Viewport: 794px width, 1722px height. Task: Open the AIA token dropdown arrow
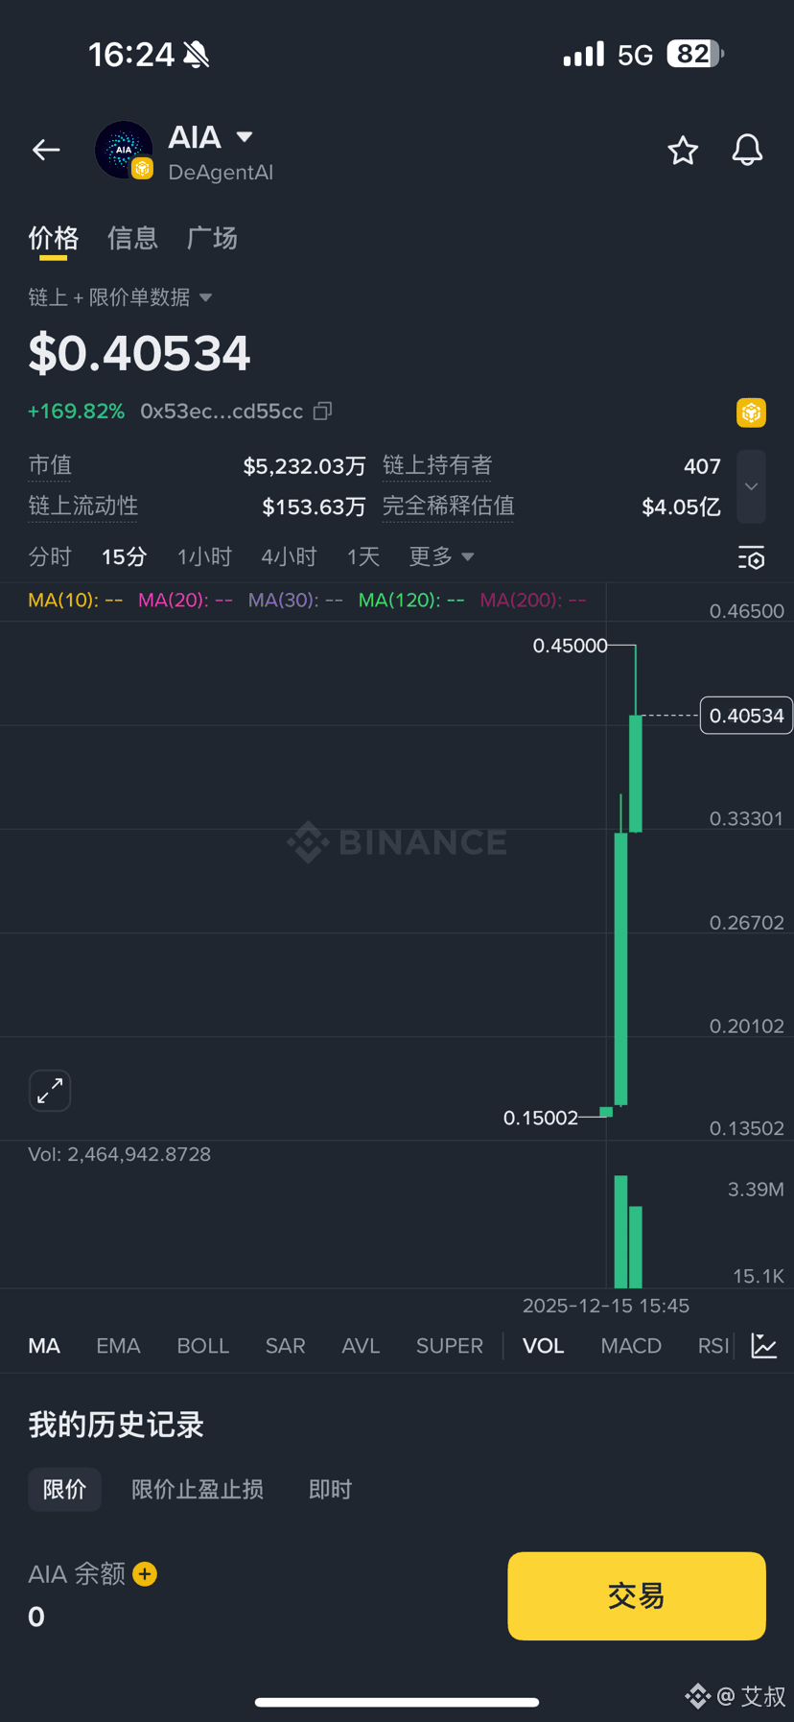pos(245,137)
